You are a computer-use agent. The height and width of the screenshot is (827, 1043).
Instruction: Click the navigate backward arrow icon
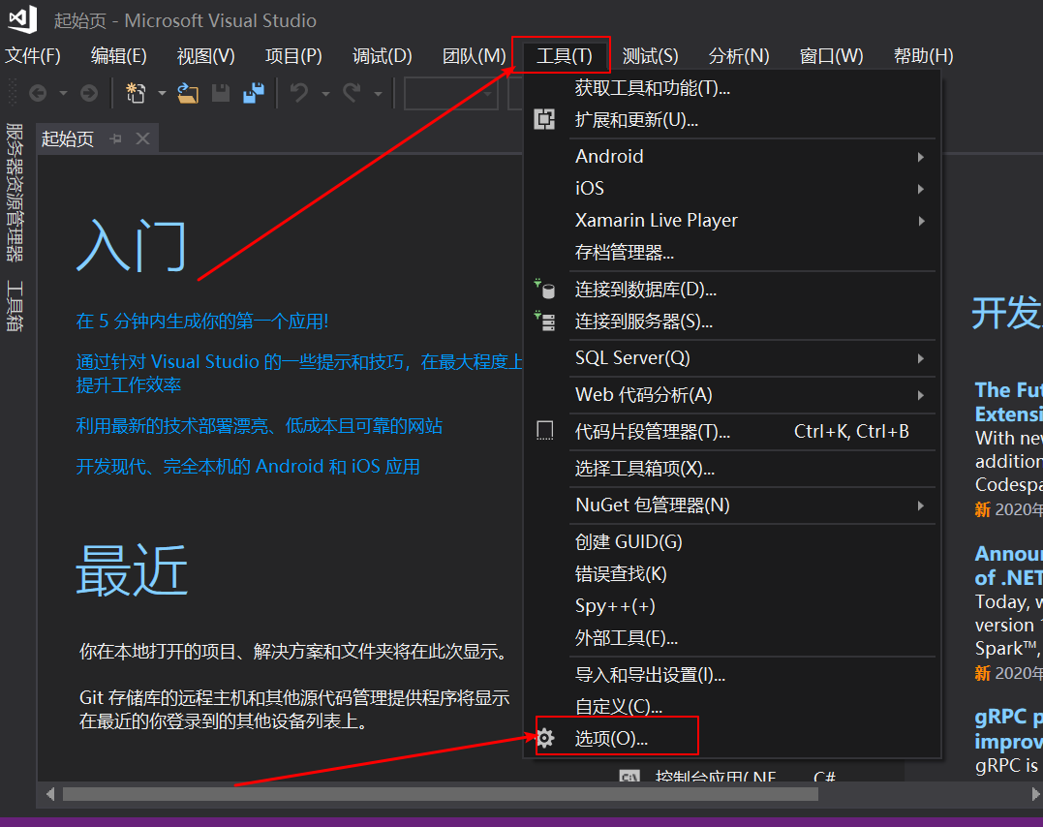tap(38, 93)
